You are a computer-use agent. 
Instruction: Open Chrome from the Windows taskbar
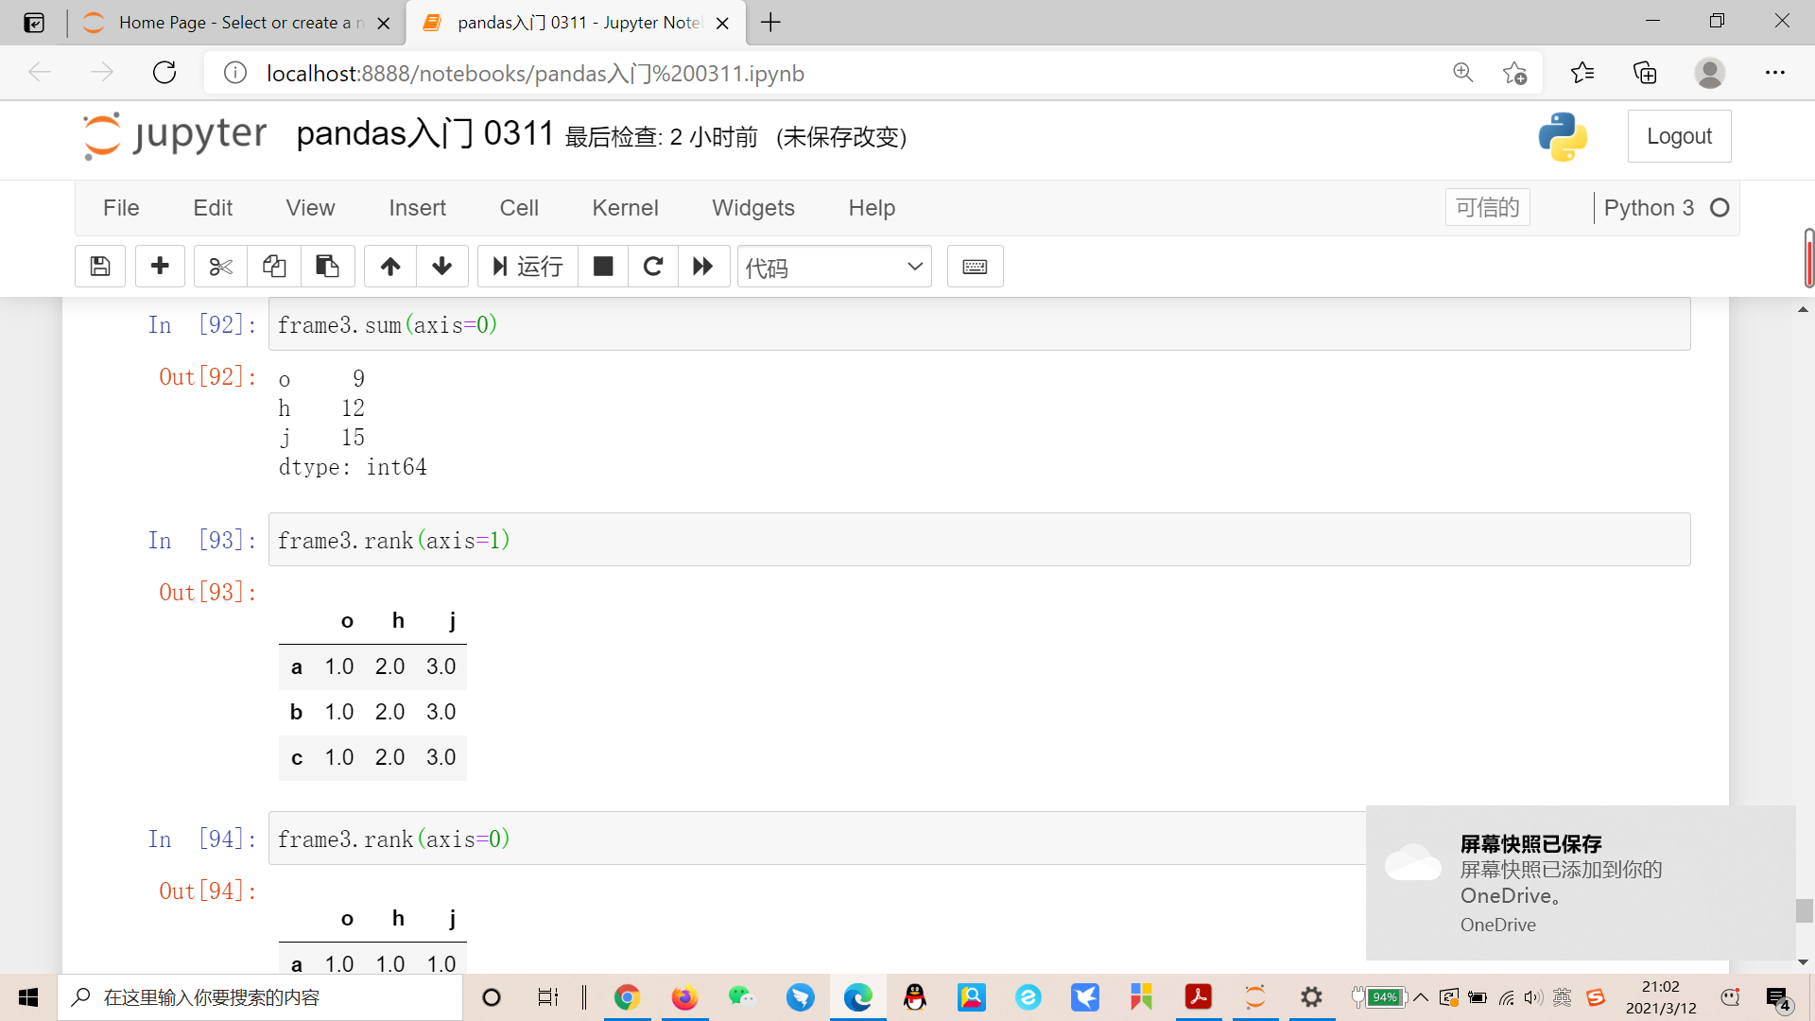627,997
